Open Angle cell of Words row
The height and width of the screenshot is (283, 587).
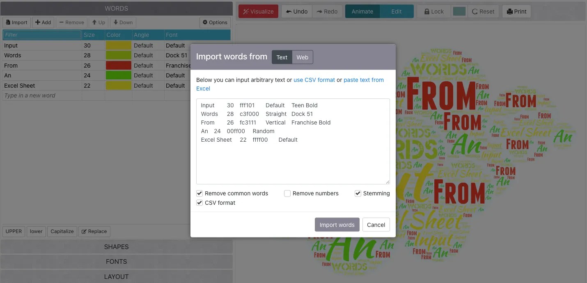coord(148,55)
